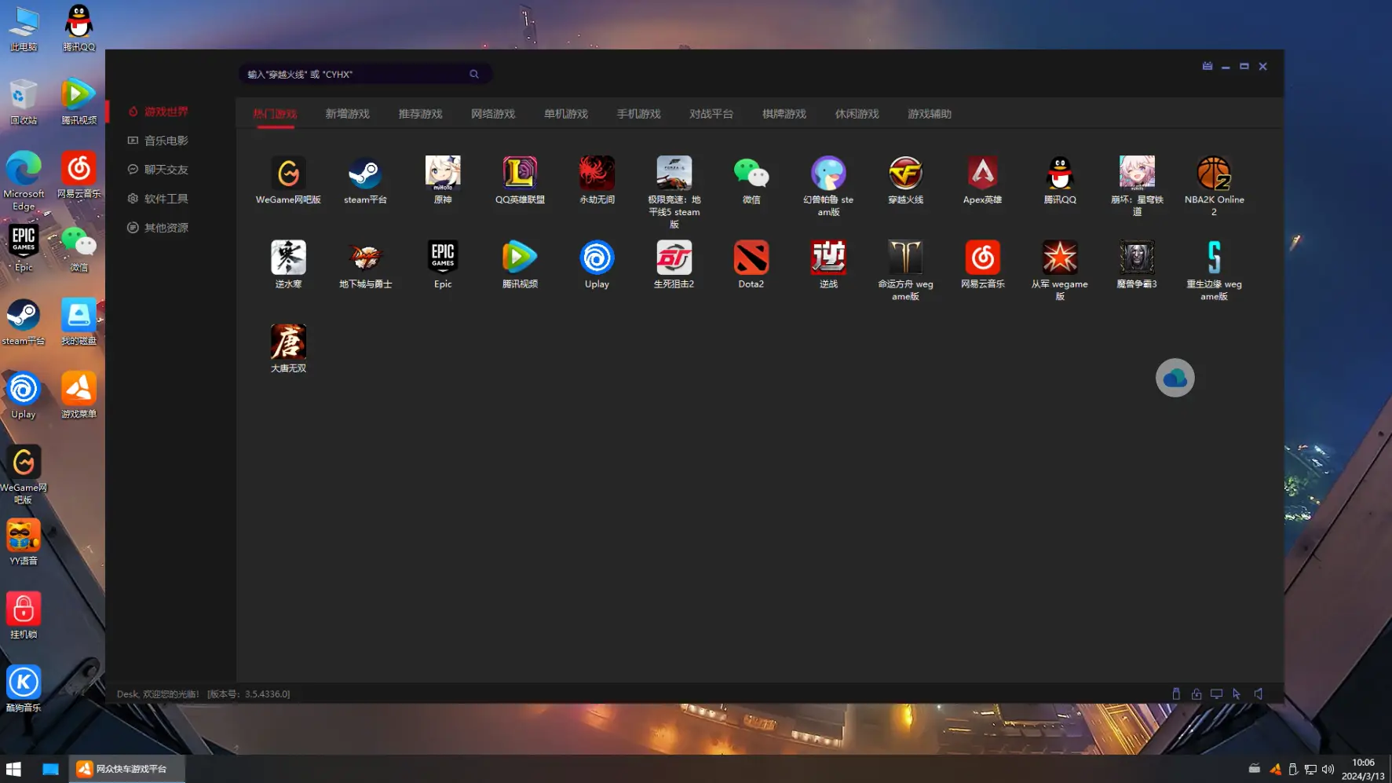Open the 原神 game icon
The width and height of the screenshot is (1392, 783).
443,180
